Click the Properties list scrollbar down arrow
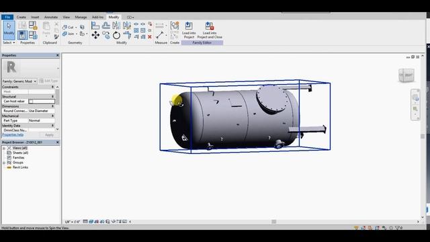Image resolution: width=430 pixels, height=242 pixels. (57, 129)
